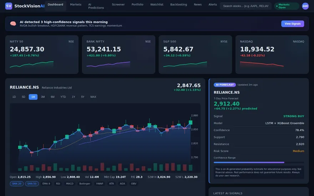Go to the Markets nav tab
The width and height of the screenshot is (314, 196).
[76, 4]
